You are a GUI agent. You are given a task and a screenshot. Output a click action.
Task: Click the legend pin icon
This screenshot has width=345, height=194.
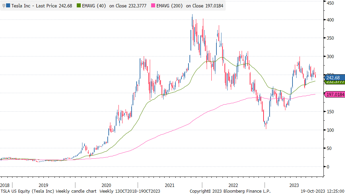point(3,6)
